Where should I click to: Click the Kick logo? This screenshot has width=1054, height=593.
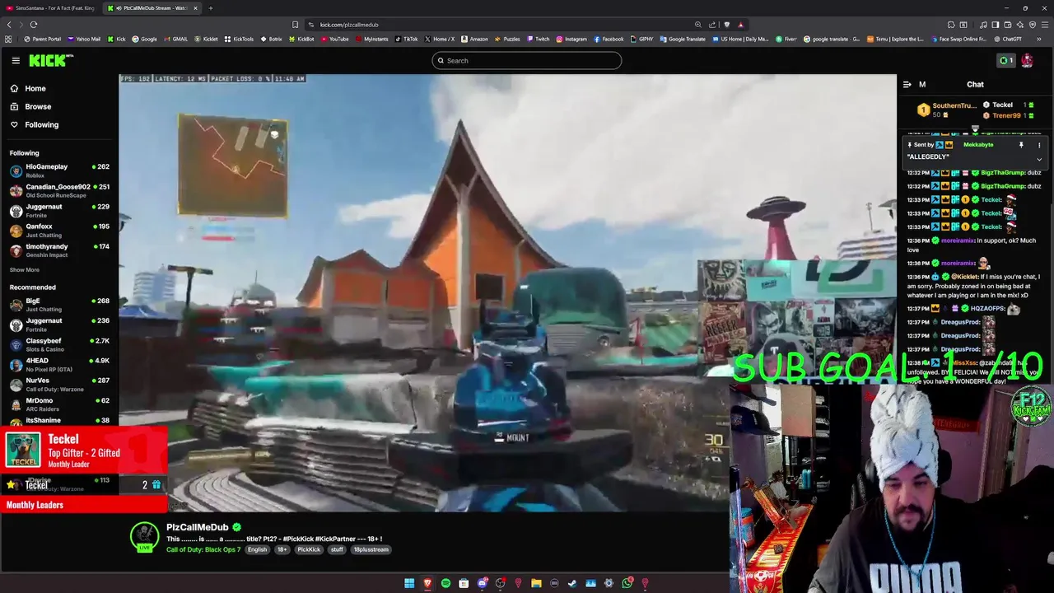pos(51,60)
